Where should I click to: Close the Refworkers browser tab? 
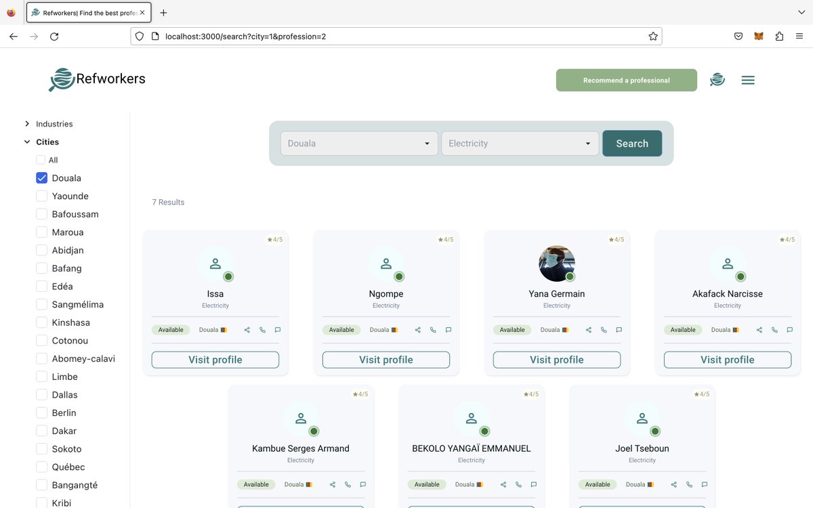[142, 13]
